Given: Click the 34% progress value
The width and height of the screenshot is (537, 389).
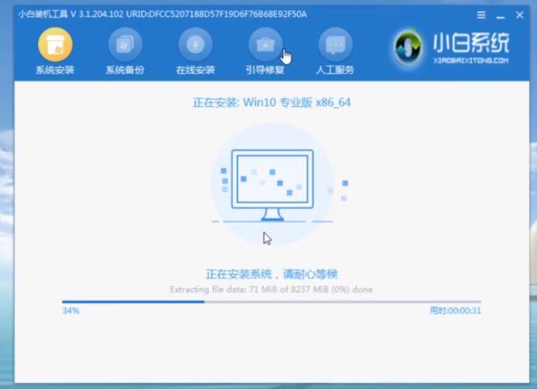Looking at the screenshot, I should [x=71, y=311].
